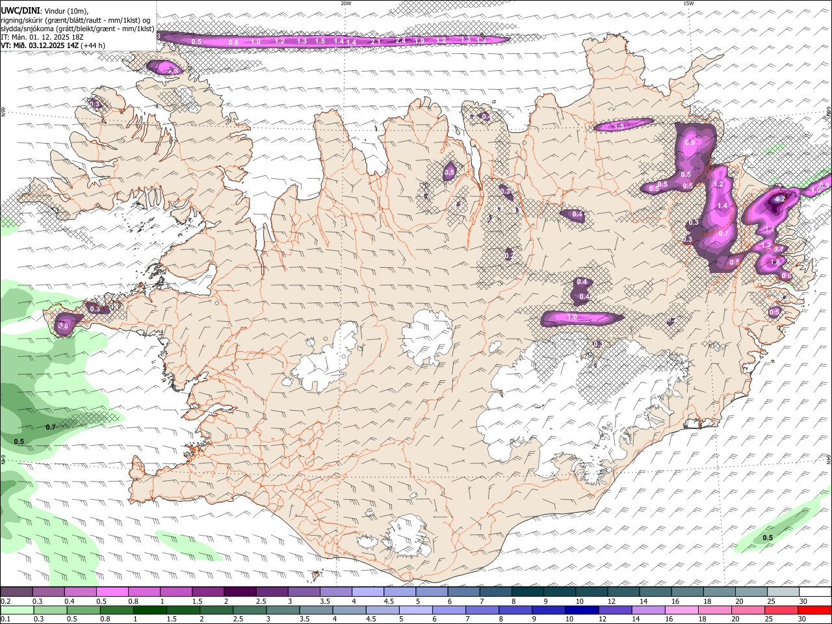832x624 pixels.
Task: Select the 1.8 snowfall value near the east coast
Action: 775,263
